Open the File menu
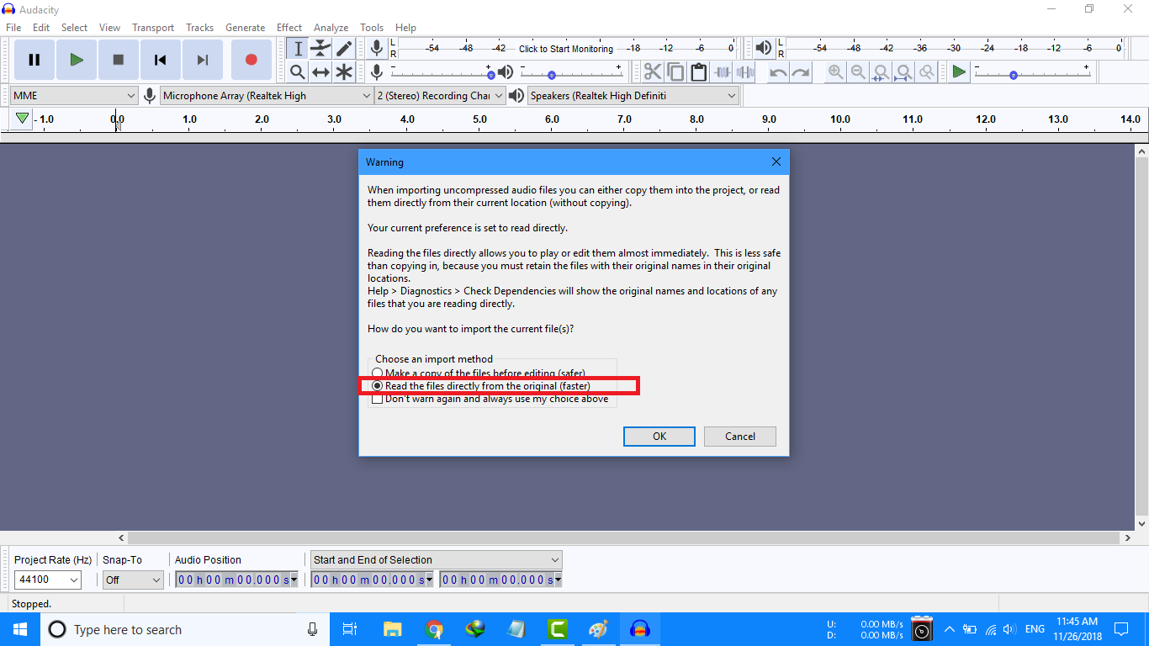The height and width of the screenshot is (646, 1149). pos(13,28)
